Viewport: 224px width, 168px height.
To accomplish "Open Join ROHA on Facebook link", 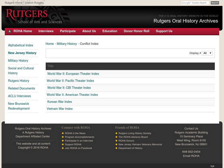I will tap(78, 148).
